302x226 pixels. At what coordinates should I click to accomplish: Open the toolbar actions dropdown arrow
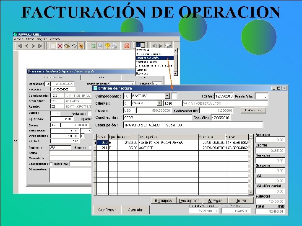(x=143, y=45)
